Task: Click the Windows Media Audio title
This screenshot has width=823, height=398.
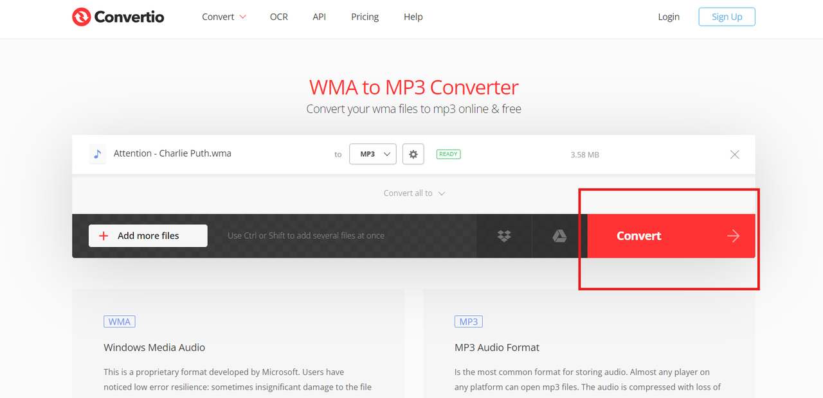Action: [154, 347]
